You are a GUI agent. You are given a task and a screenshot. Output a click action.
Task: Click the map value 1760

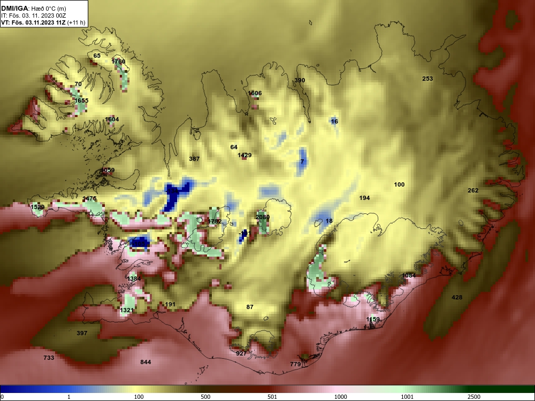click(x=118, y=61)
